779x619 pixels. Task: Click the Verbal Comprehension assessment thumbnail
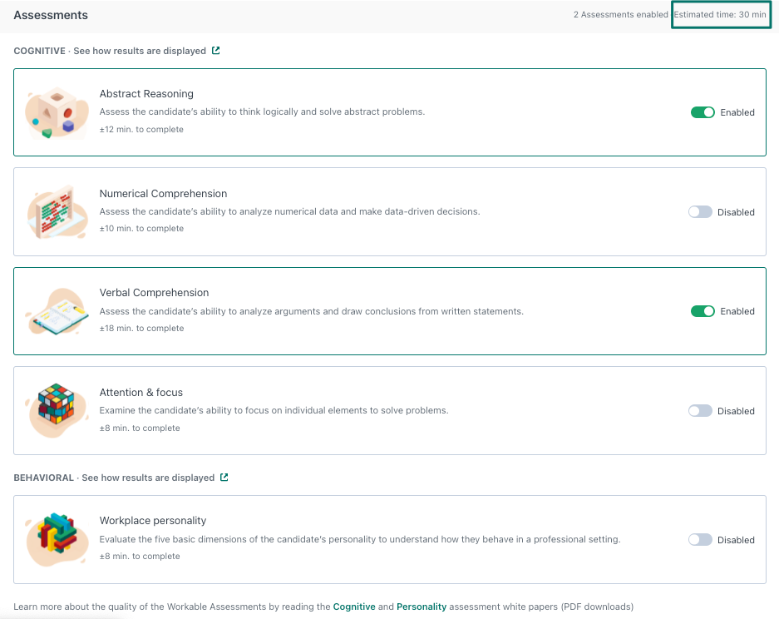pos(56,310)
